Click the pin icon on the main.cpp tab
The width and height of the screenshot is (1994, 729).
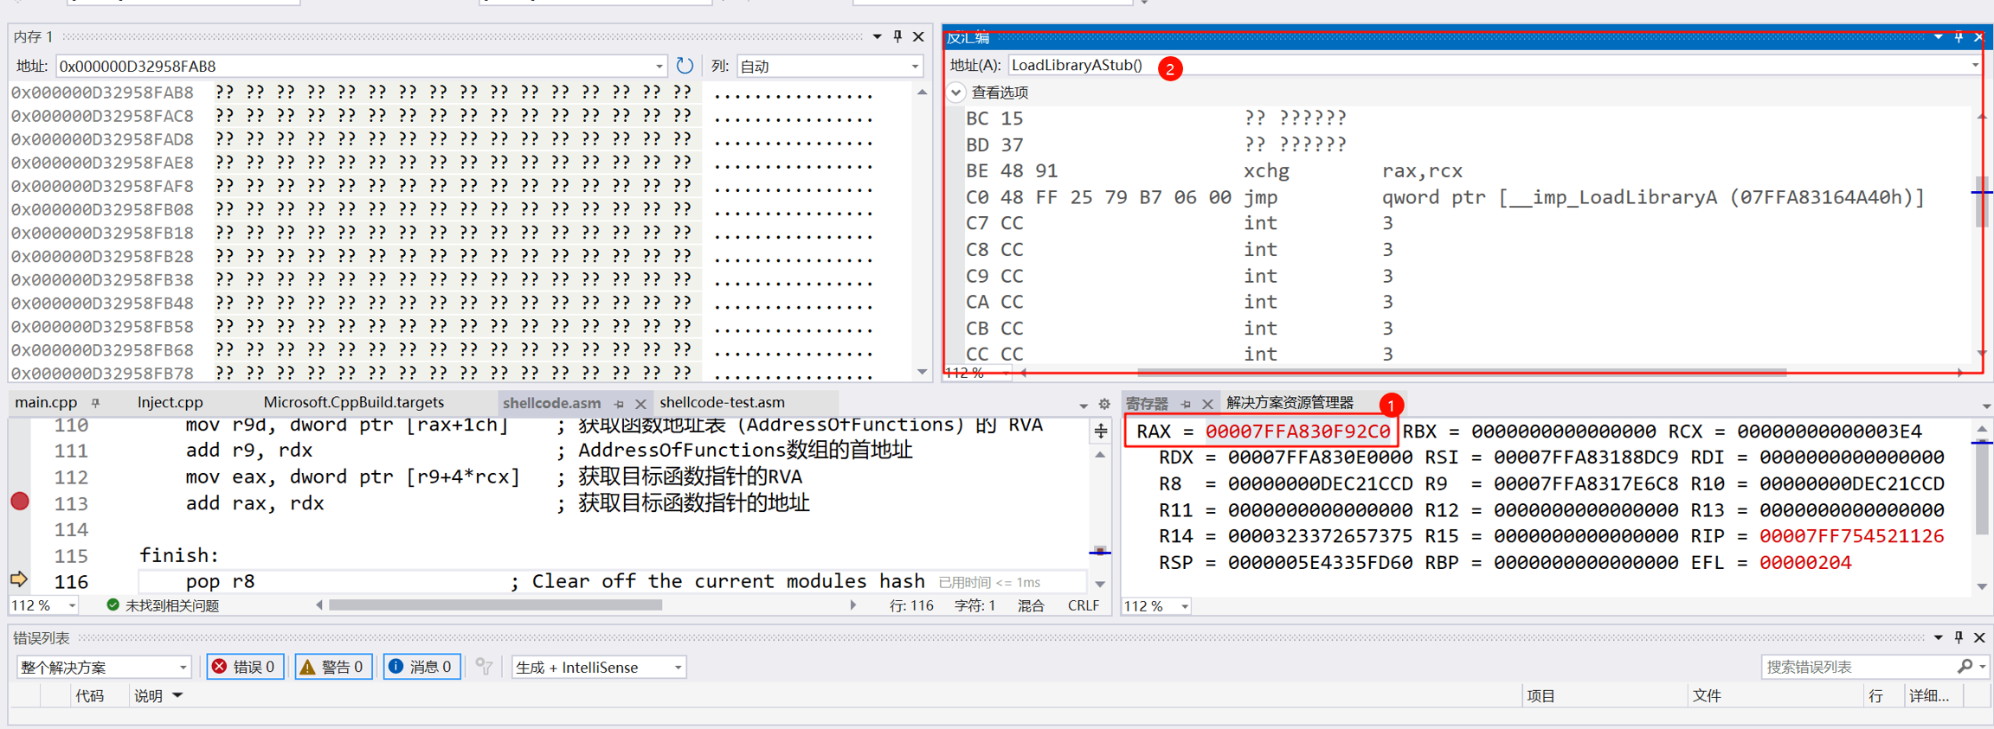click(96, 403)
